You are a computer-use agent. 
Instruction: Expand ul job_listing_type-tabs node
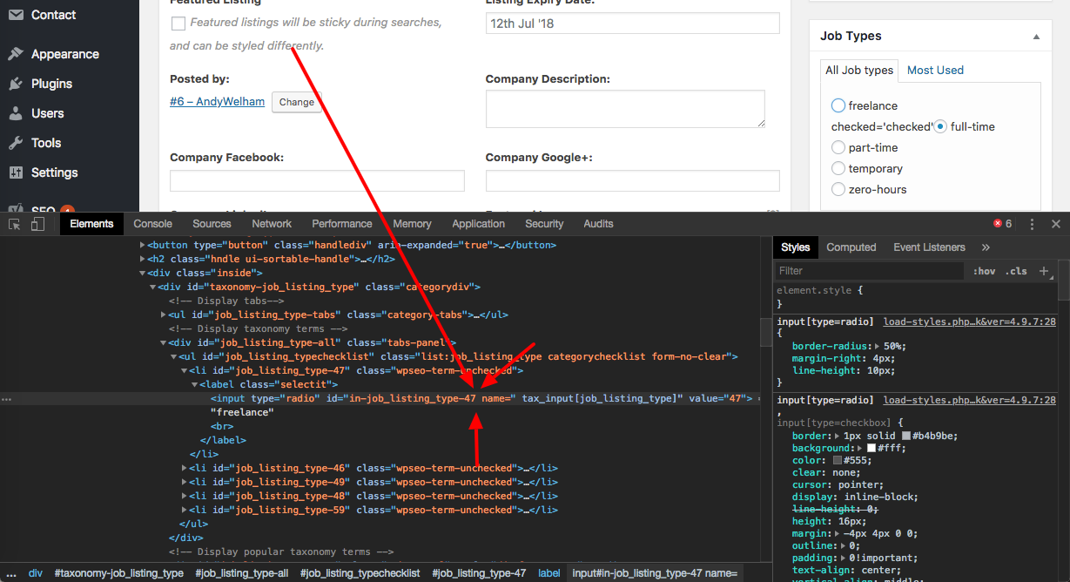(x=164, y=315)
